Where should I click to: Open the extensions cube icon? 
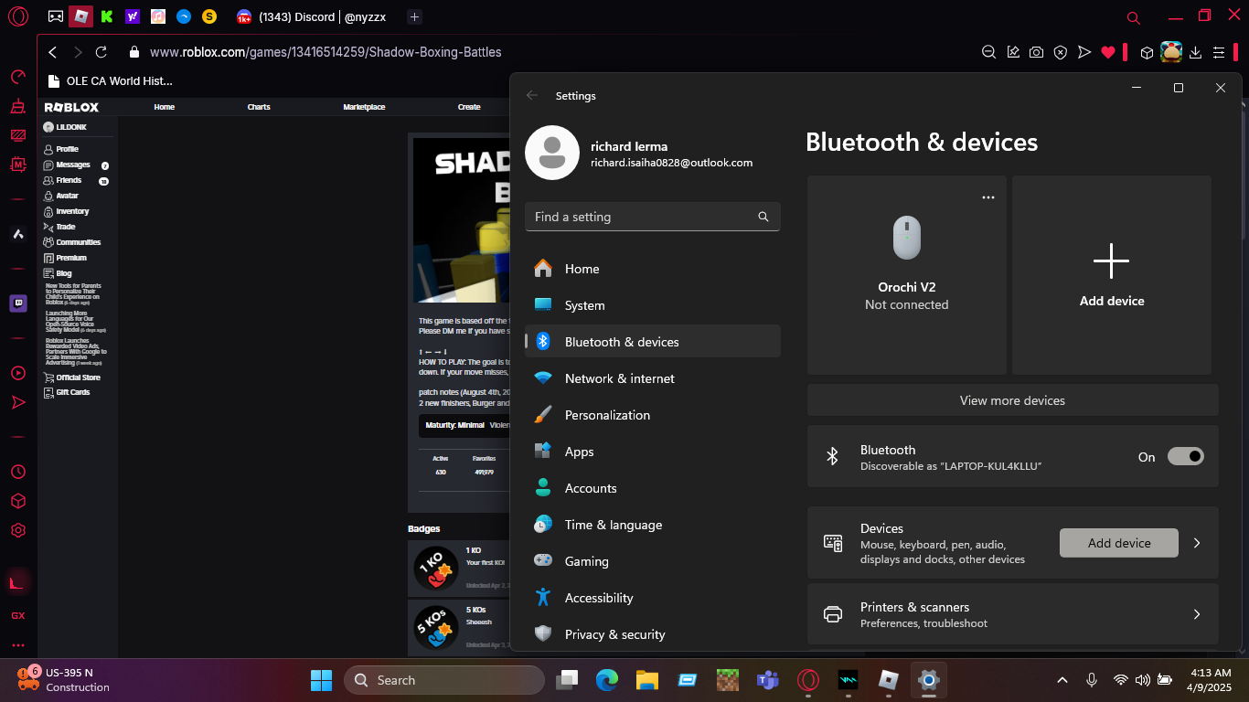point(1147,52)
